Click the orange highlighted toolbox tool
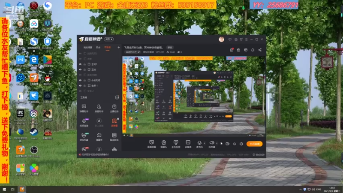 114,123
